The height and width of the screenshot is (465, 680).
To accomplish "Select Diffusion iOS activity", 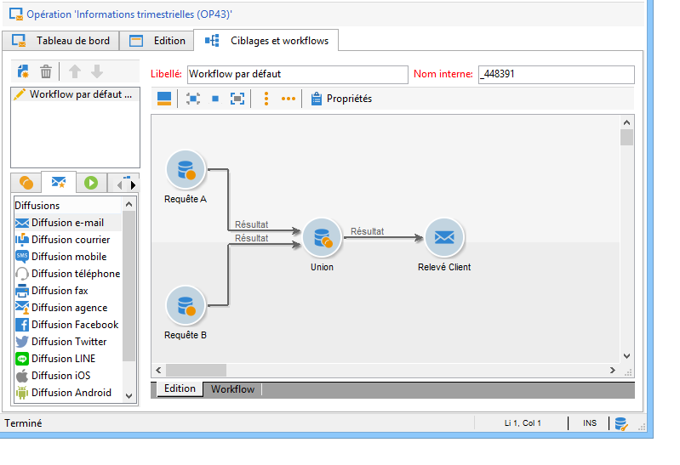I will point(68,375).
